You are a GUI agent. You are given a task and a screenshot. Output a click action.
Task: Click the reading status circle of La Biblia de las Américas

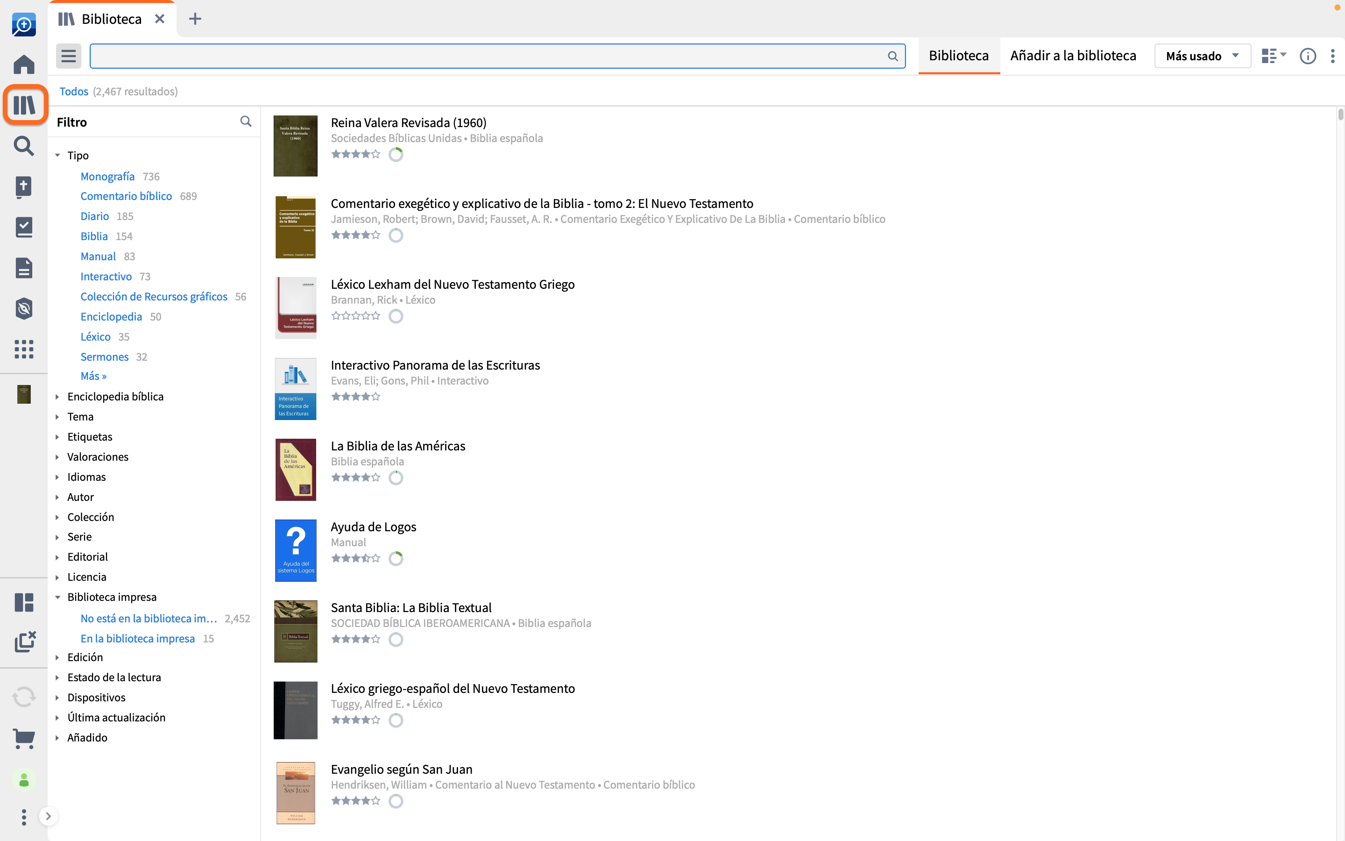tap(396, 477)
